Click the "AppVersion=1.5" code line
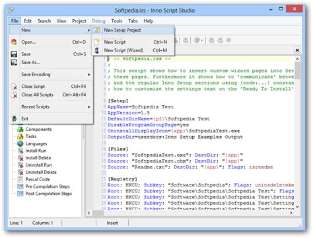The image size is (313, 238). pos(129,113)
